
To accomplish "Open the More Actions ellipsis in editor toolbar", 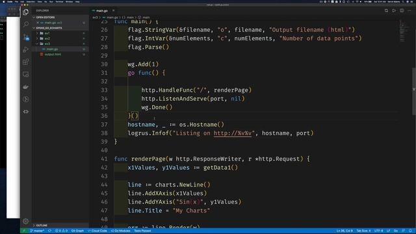I will 409,10.
